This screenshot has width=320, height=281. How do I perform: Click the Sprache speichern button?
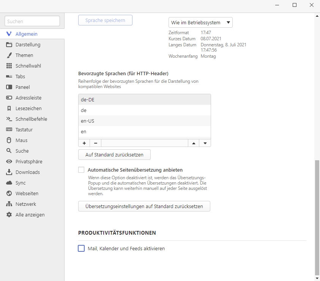point(105,20)
